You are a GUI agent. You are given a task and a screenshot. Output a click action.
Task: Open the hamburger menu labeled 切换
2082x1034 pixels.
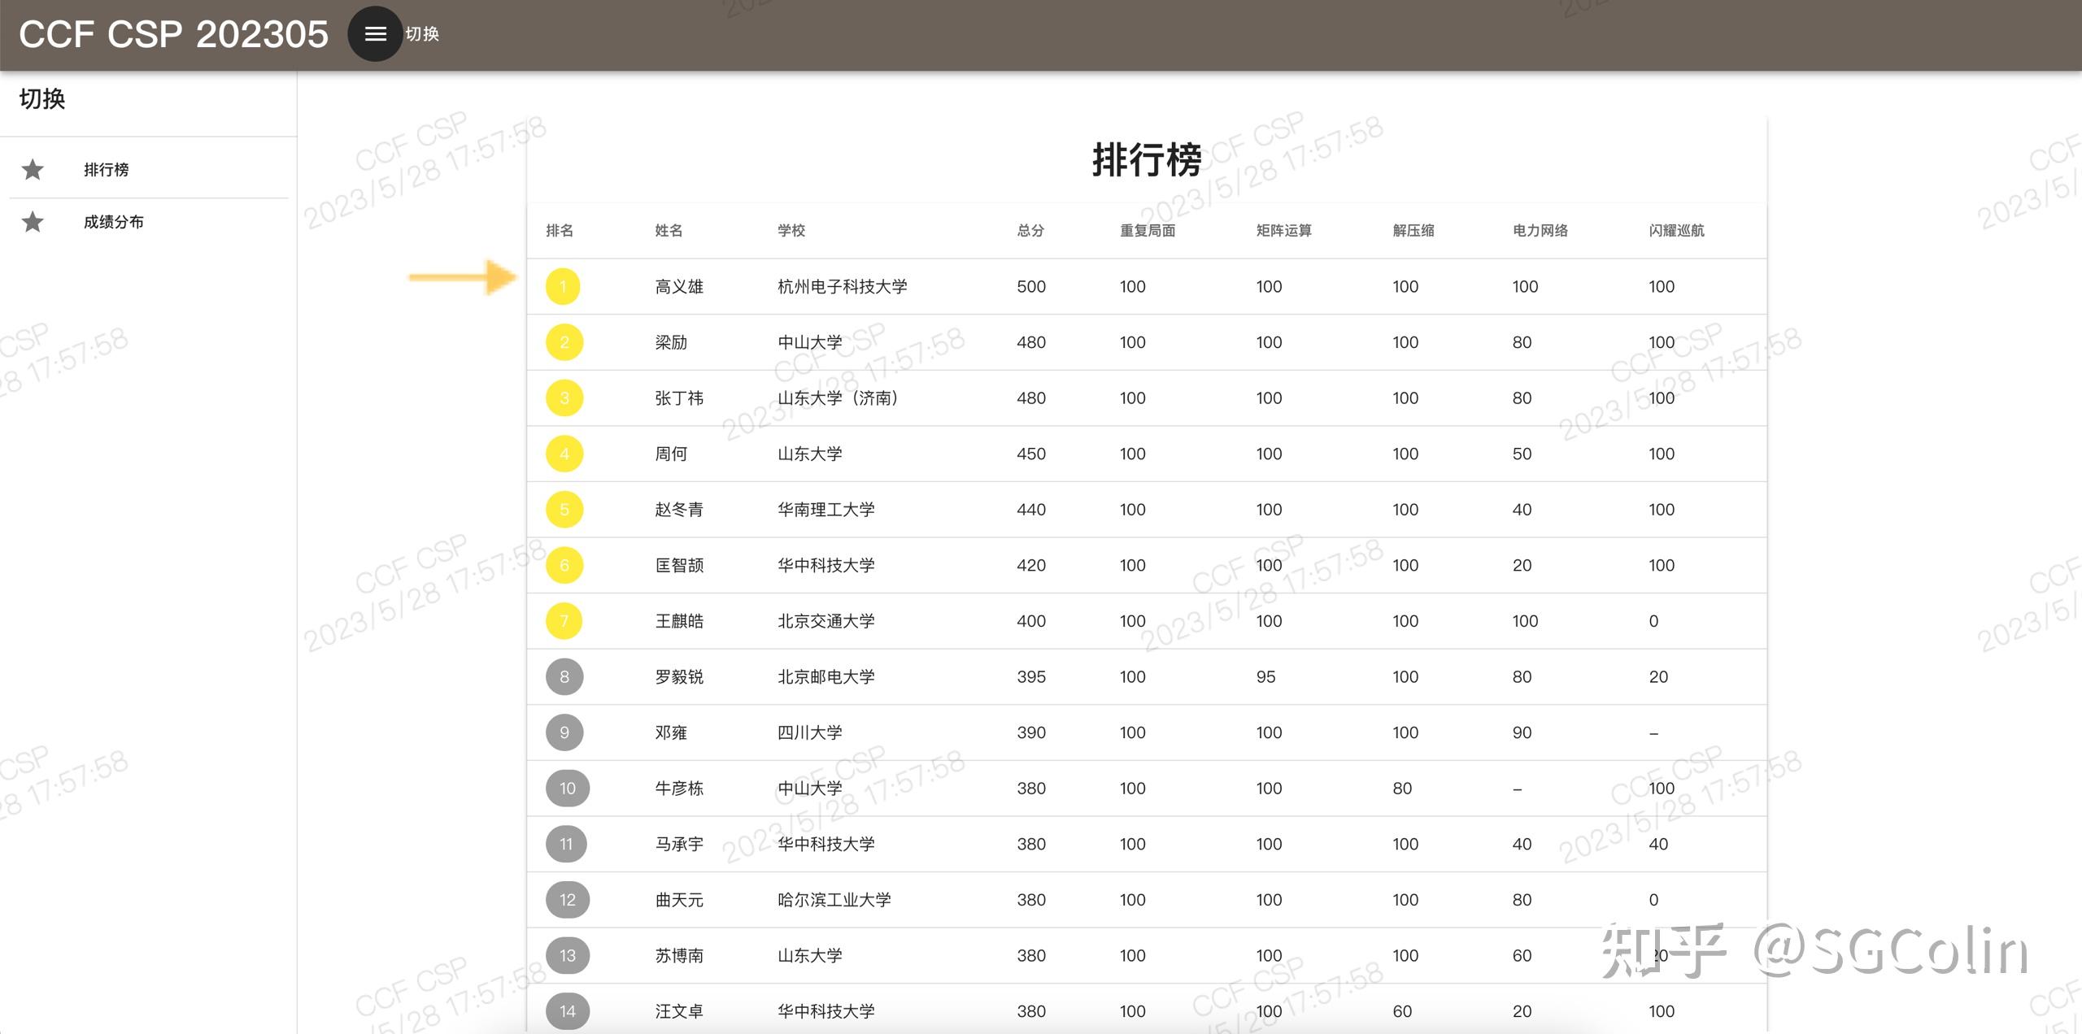coord(375,34)
